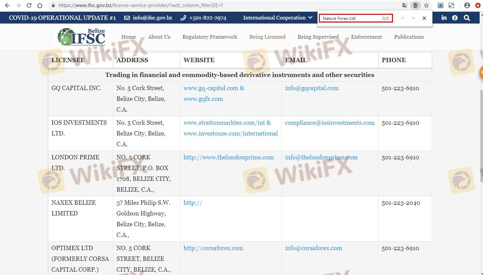This screenshot has width=483, height=275.
Task: Open the Being Licensed menu
Action: [x=267, y=37]
